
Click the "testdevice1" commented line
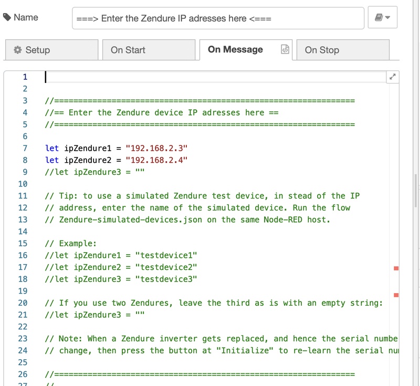[x=121, y=255]
